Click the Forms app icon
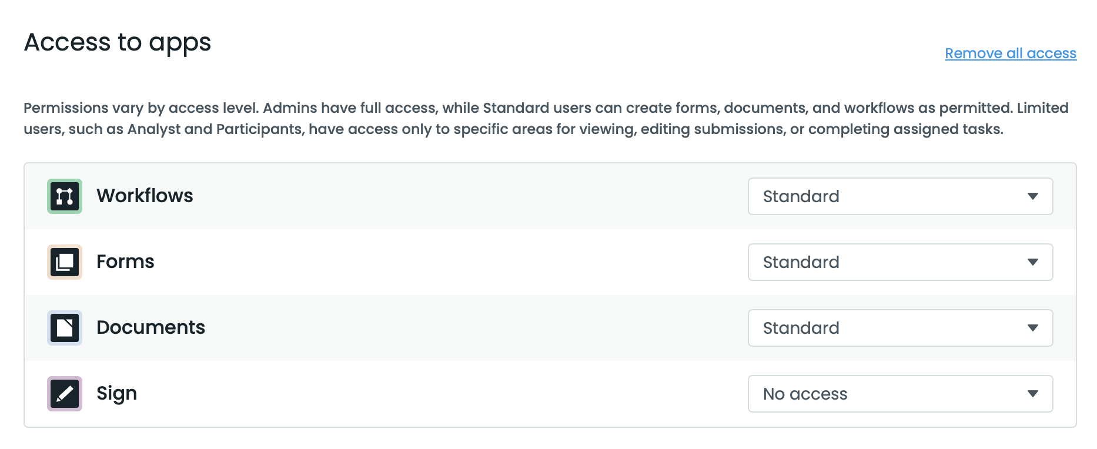1097x449 pixels. point(64,262)
